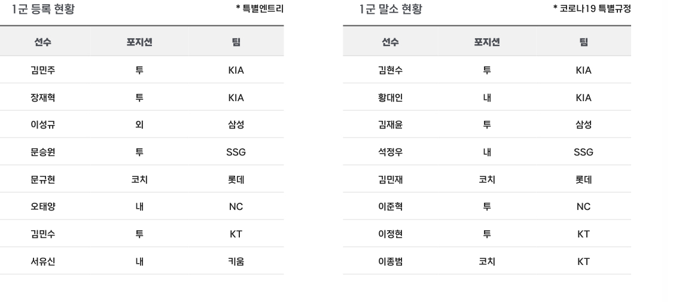Select coach 문규현 of 롯데
Viewport: 673px width, 302px height.
pyautogui.click(x=43, y=179)
